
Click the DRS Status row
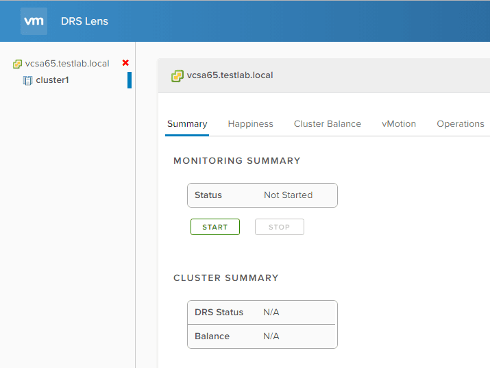(262, 312)
